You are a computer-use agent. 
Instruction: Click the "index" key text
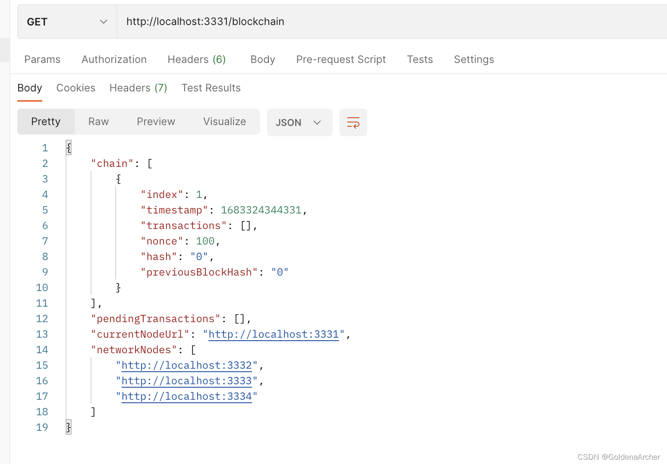[x=162, y=194]
